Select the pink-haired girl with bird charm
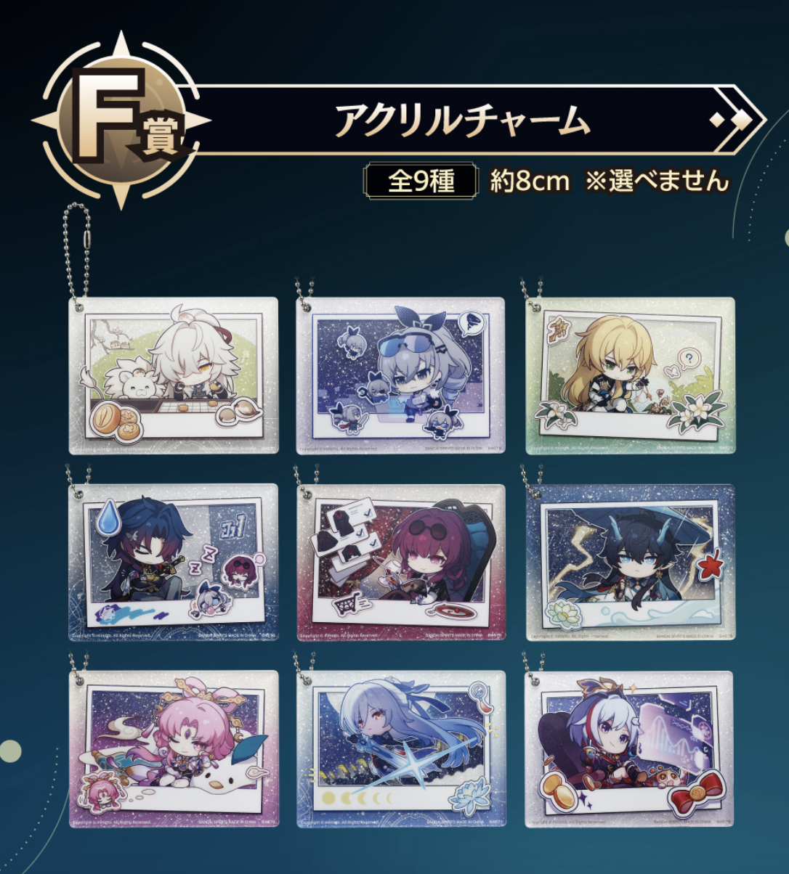The image size is (789, 874). 173,749
